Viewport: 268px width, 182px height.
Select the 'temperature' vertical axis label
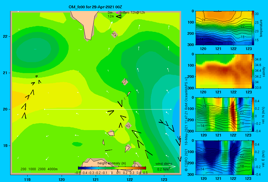click(261, 28)
